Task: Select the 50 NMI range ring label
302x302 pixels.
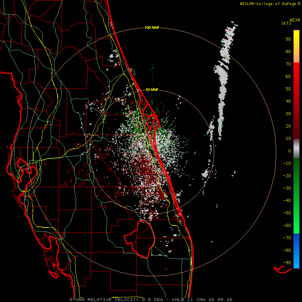Action: pyautogui.click(x=152, y=90)
